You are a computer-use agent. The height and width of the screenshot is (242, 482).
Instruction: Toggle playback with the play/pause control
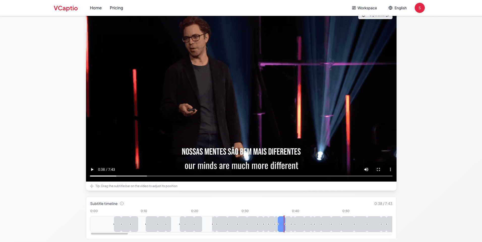(92, 169)
